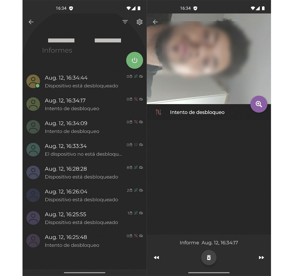The width and height of the screenshot is (293, 276).
Task: Tap the avatar icon for 16:25:48 report
Action: click(x=33, y=241)
